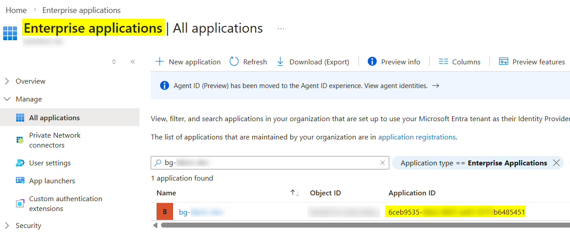This screenshot has height=232, width=570.
Task: Click the New application plus icon
Action: (x=159, y=62)
